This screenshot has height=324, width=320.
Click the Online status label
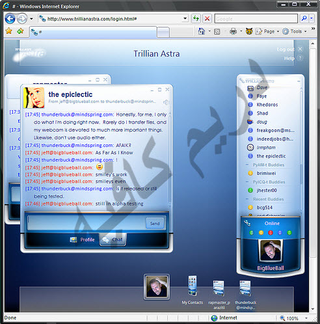pos(272,224)
